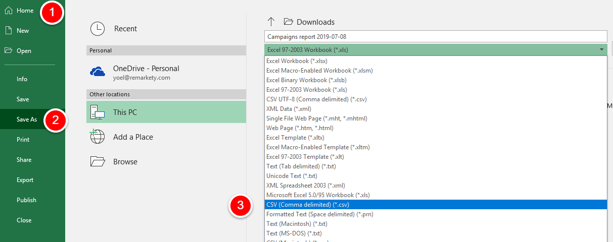Choose Add a Place option
Image resolution: width=613 pixels, height=242 pixels.
click(166, 137)
